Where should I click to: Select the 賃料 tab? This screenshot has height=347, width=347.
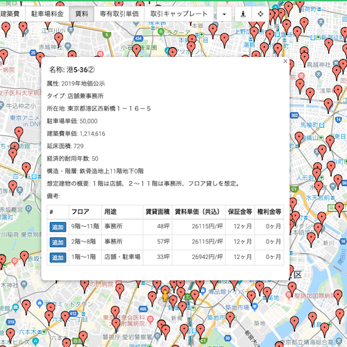click(82, 14)
